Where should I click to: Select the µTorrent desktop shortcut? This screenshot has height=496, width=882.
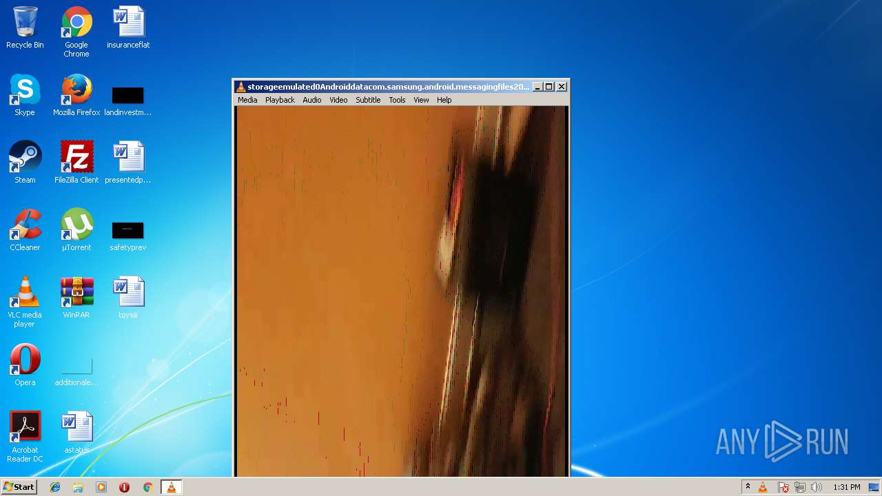76,231
